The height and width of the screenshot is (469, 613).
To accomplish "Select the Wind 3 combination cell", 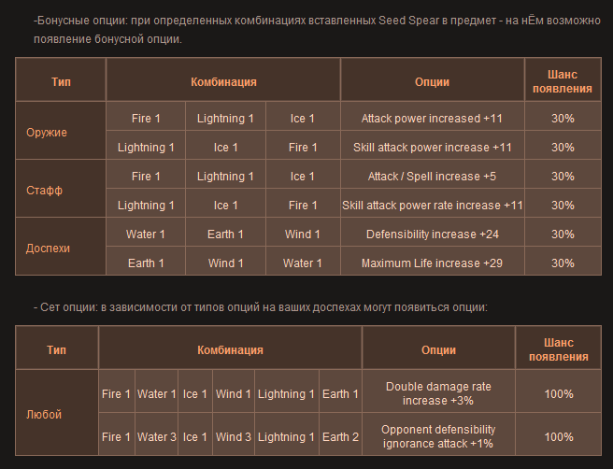I will point(234,437).
